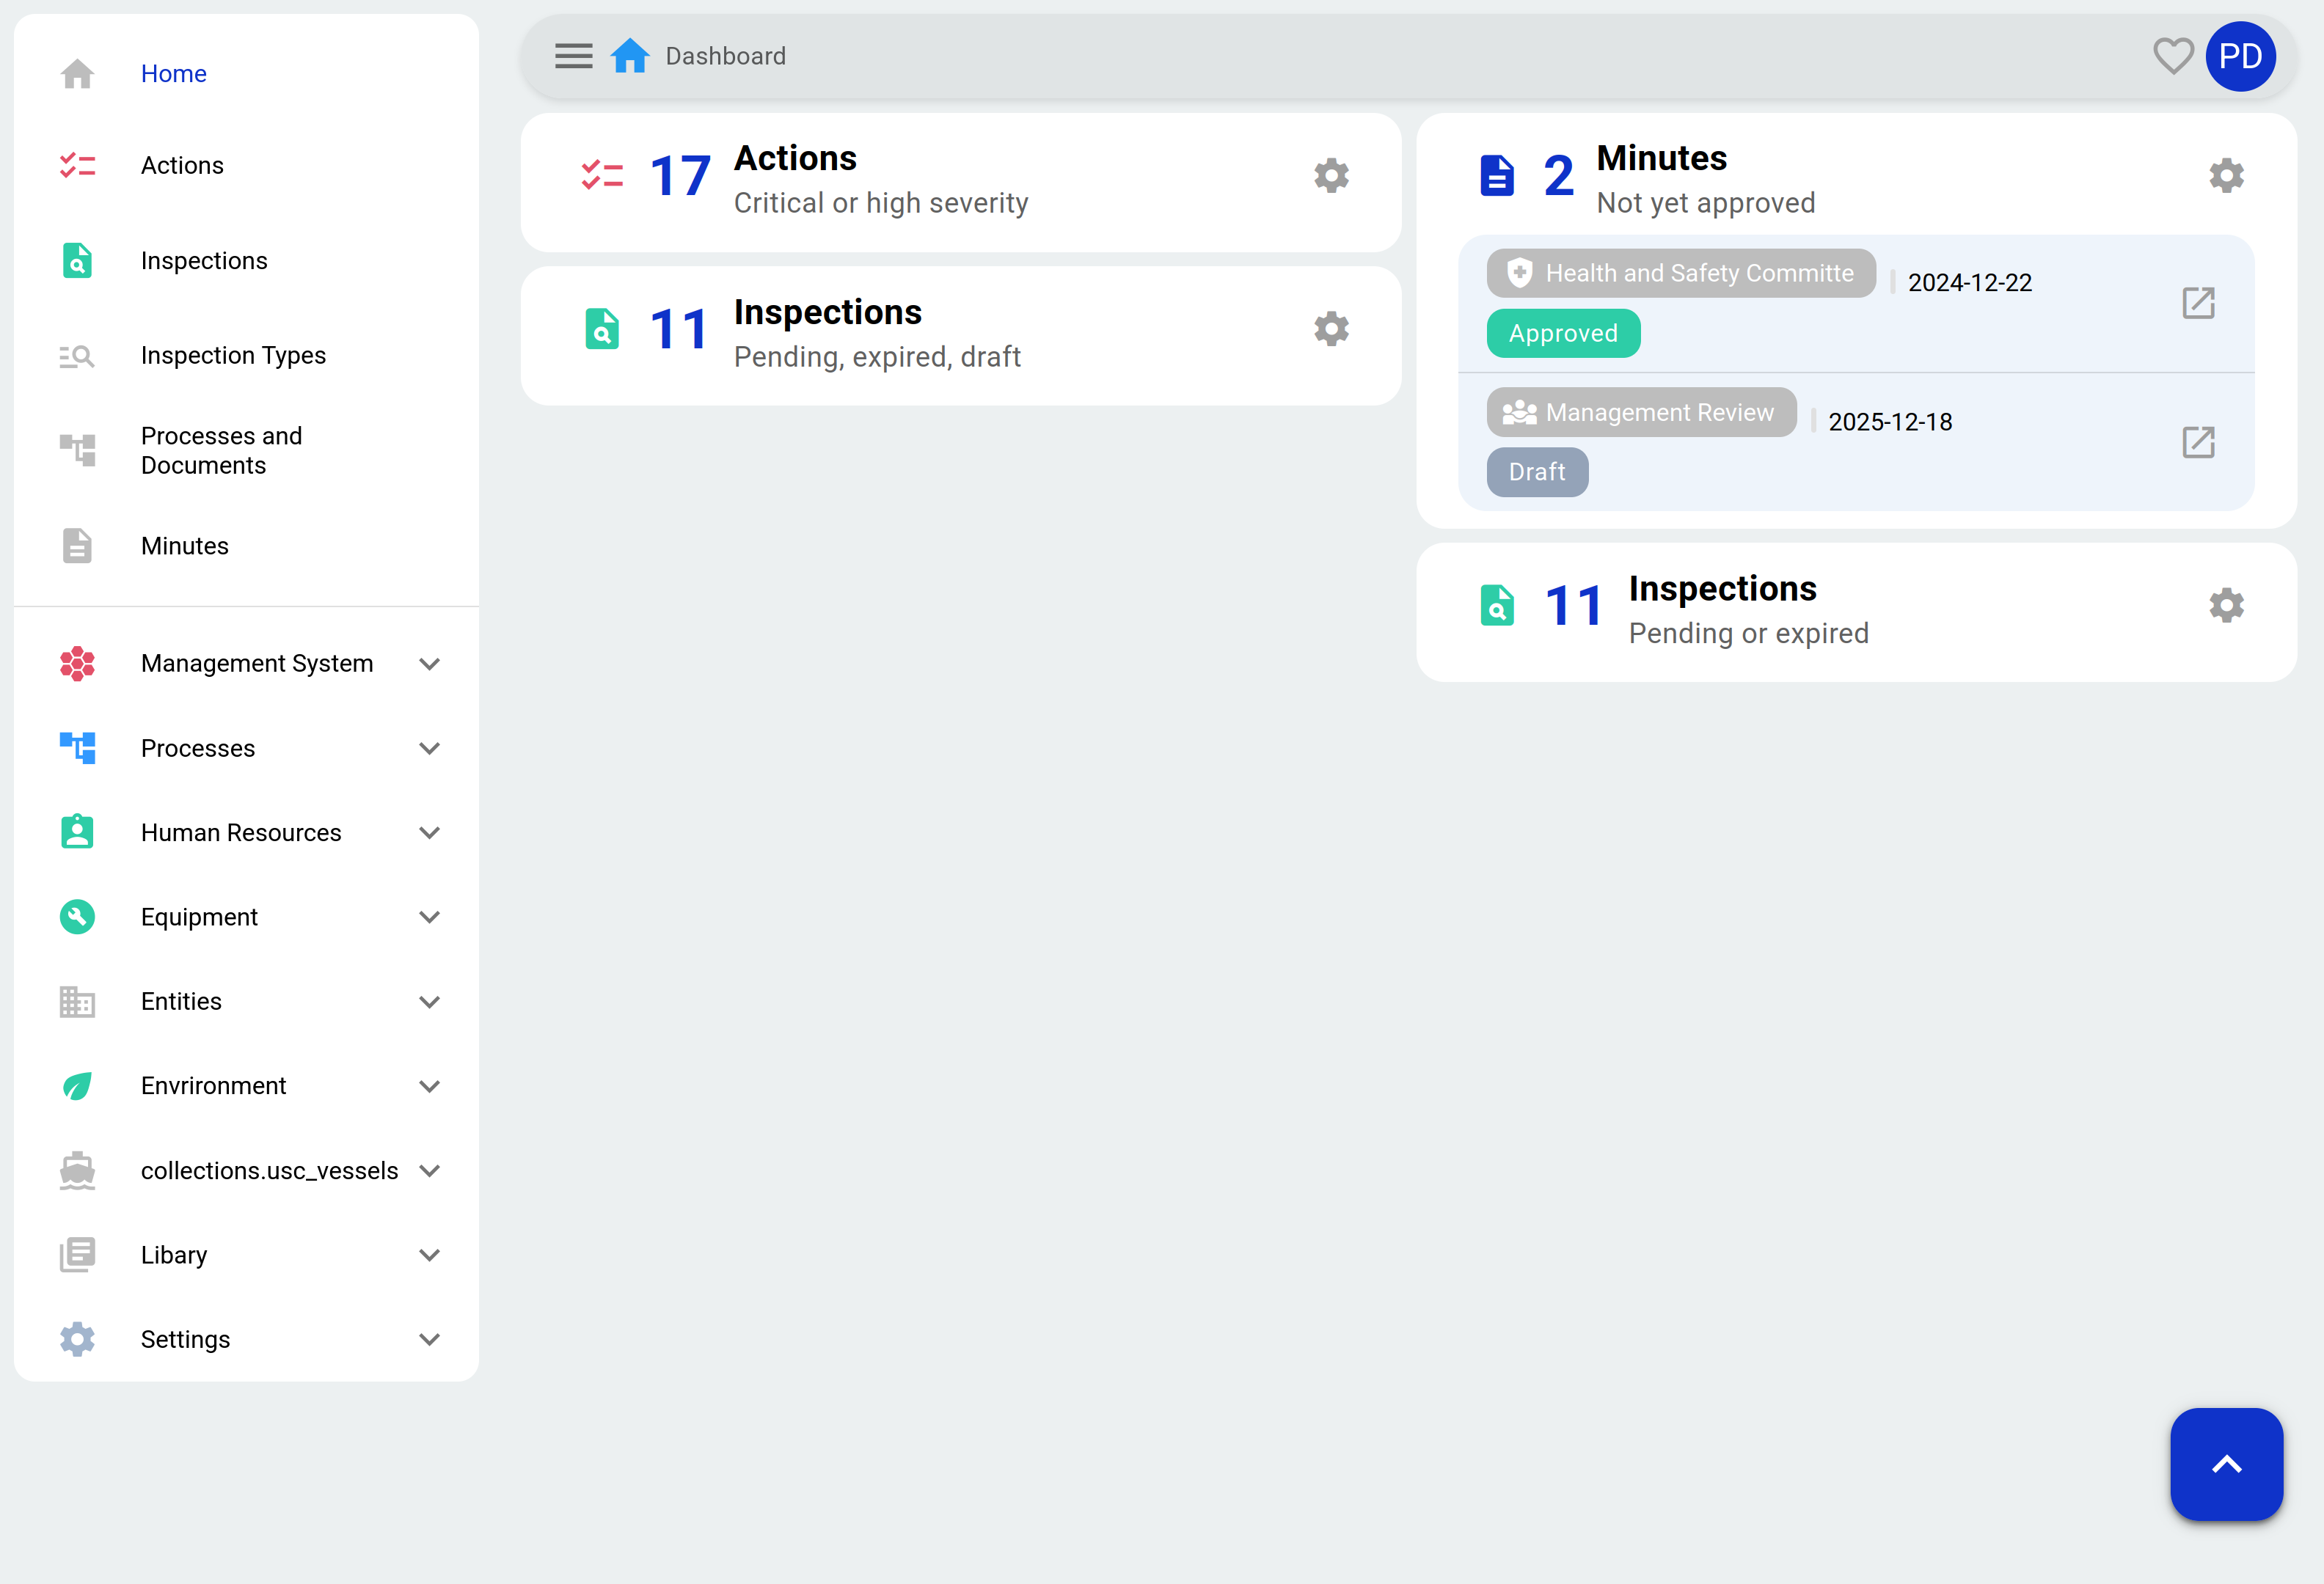Viewport: 2324px width, 1584px height.
Task: Open Processes and Documents sidebar item
Action: [x=221, y=451]
